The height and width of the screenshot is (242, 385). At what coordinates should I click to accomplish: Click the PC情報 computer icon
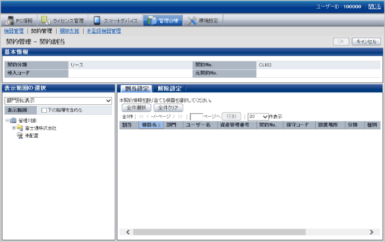10,20
